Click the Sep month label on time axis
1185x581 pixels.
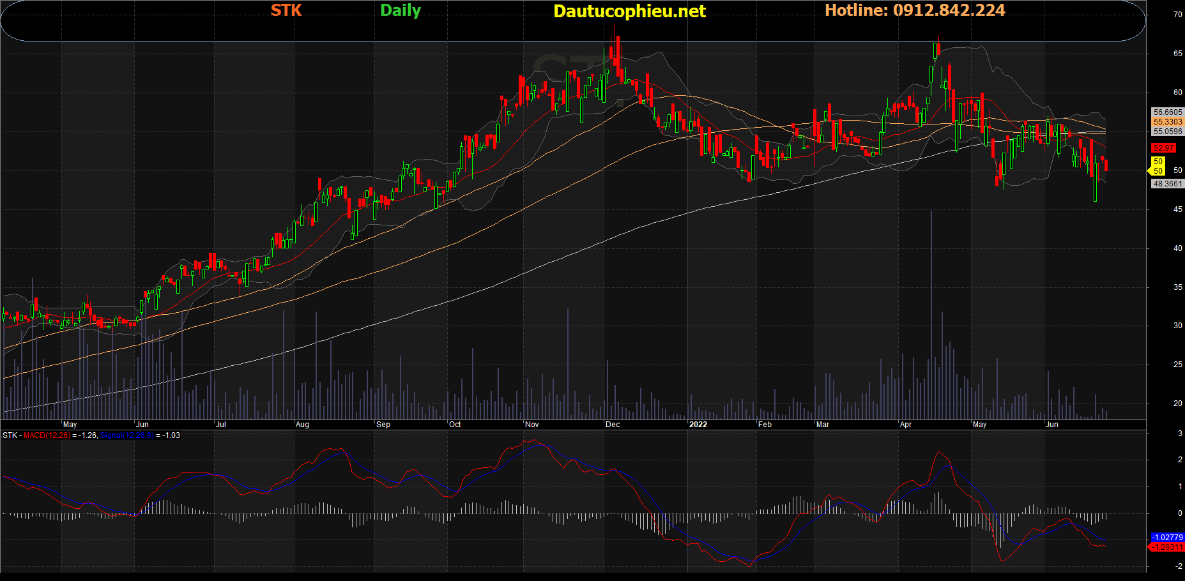point(383,425)
